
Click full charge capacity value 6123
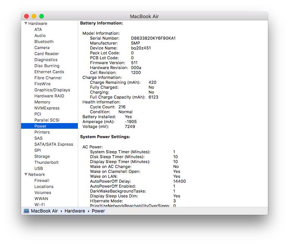tap(153, 97)
